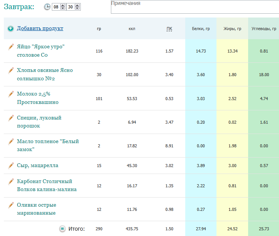Open the Оливки острые маринованные link
Screen dimensions: 279x236
[x=37, y=209]
